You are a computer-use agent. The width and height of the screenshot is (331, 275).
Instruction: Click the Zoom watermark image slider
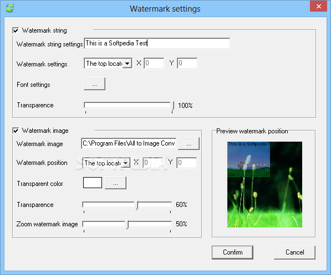click(128, 225)
